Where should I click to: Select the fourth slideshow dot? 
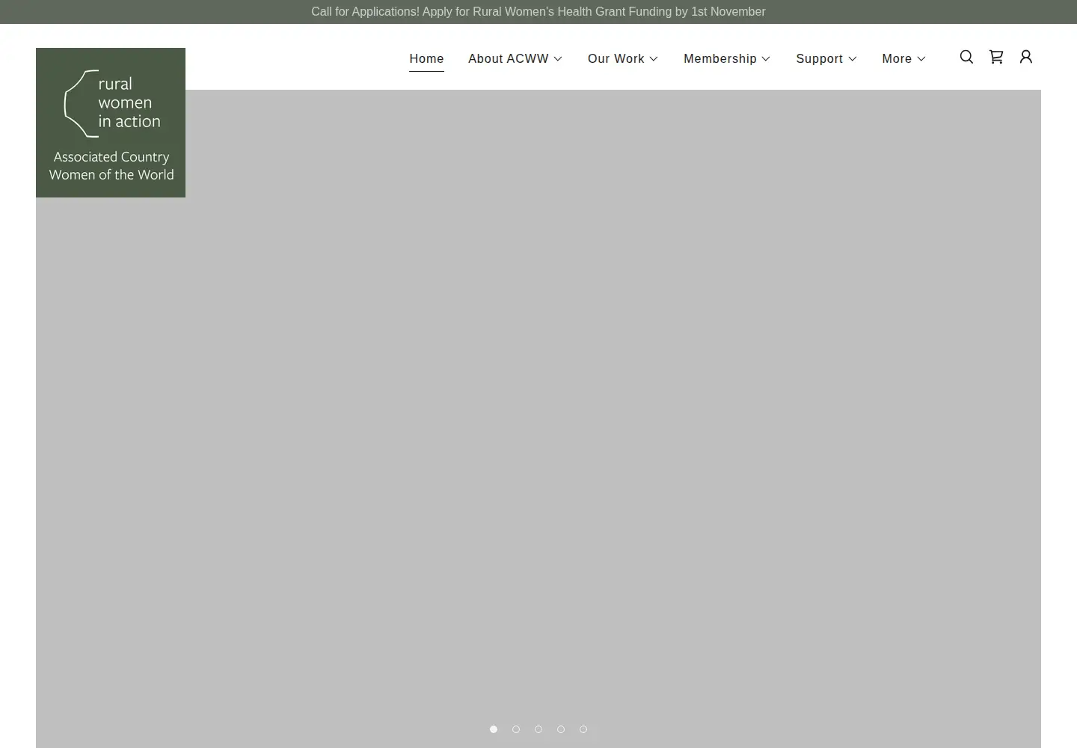(561, 729)
